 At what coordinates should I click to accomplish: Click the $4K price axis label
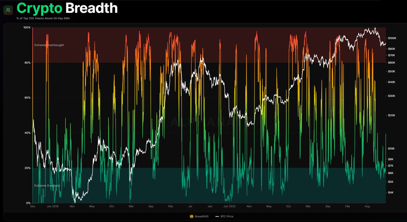pos(391,193)
